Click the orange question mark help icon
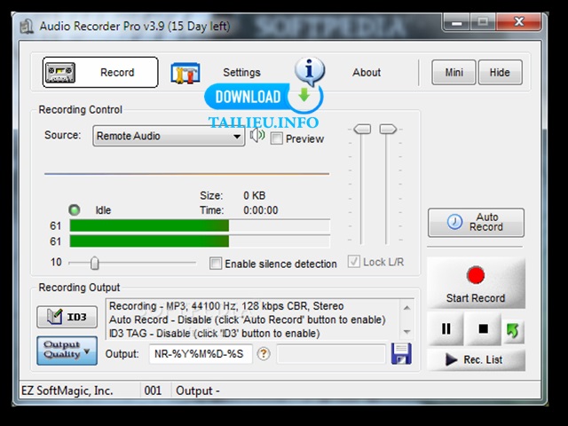Viewport: 568px width, 426px height. coord(264,353)
